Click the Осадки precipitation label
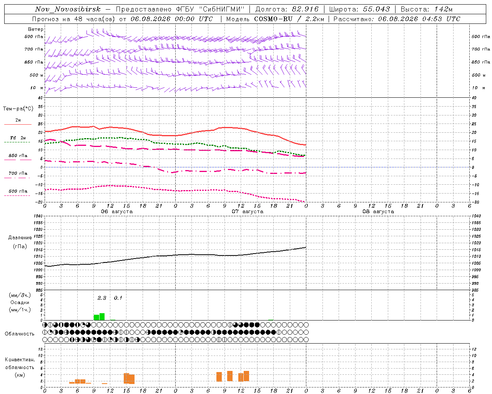Viewport: 492px width, 394px height. click(20, 302)
